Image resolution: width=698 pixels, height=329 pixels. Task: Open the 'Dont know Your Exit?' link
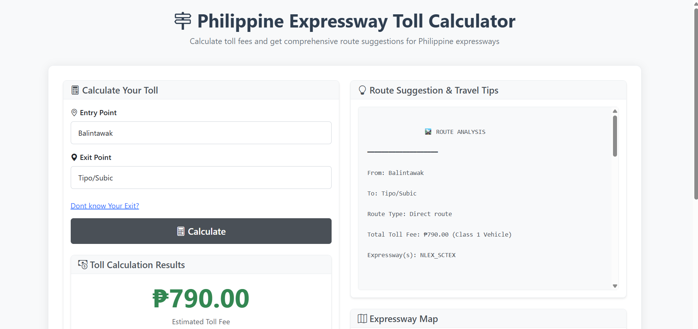105,206
